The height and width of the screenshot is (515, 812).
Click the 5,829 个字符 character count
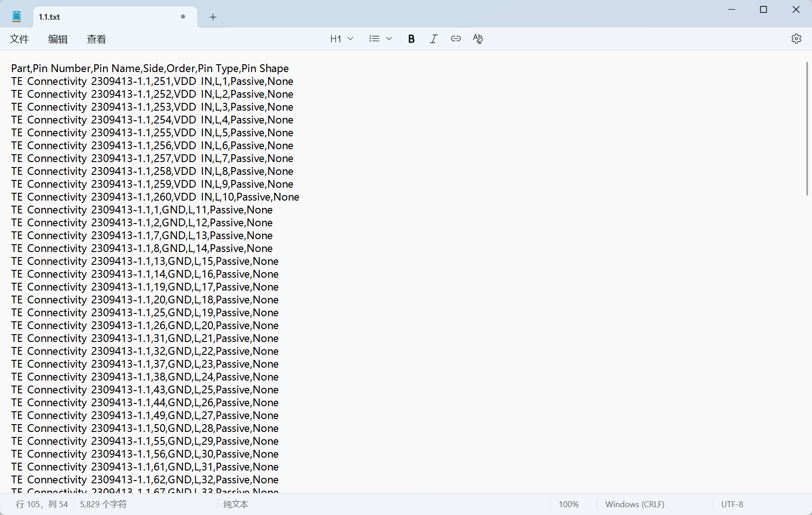[103, 504]
